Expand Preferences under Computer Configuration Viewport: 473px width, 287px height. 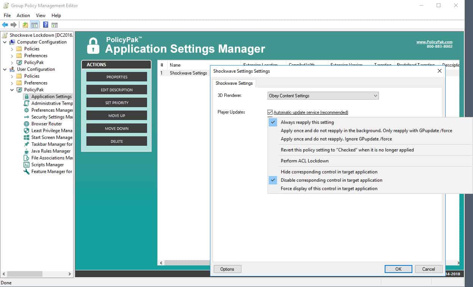pos(12,56)
